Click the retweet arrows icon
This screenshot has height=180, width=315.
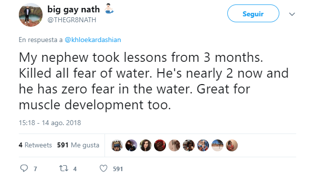click(64, 168)
